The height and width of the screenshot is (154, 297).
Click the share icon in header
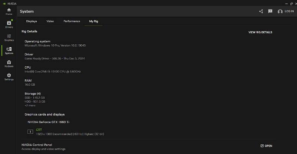pos(261,11)
